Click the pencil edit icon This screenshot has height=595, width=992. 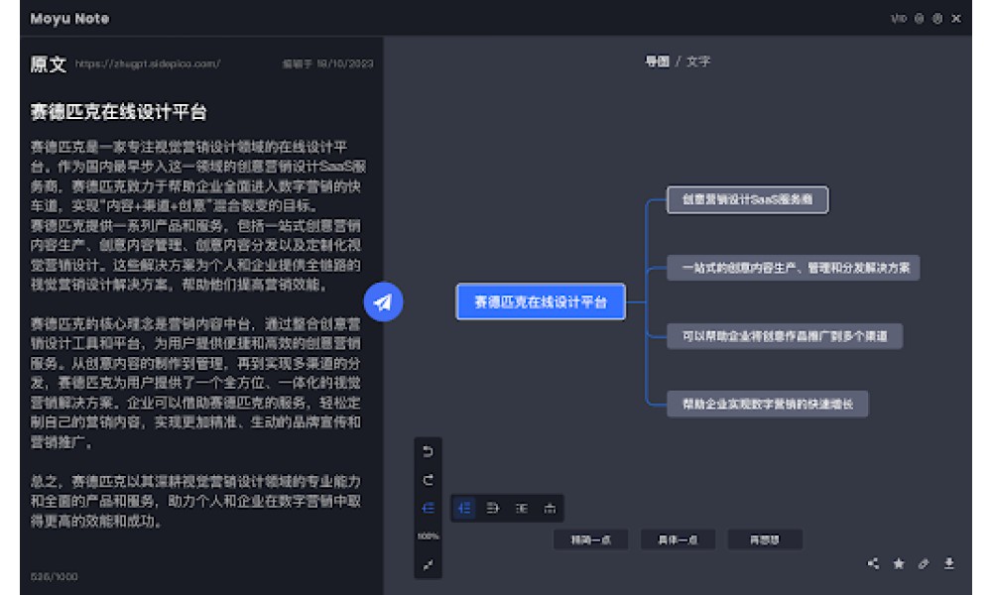click(924, 563)
